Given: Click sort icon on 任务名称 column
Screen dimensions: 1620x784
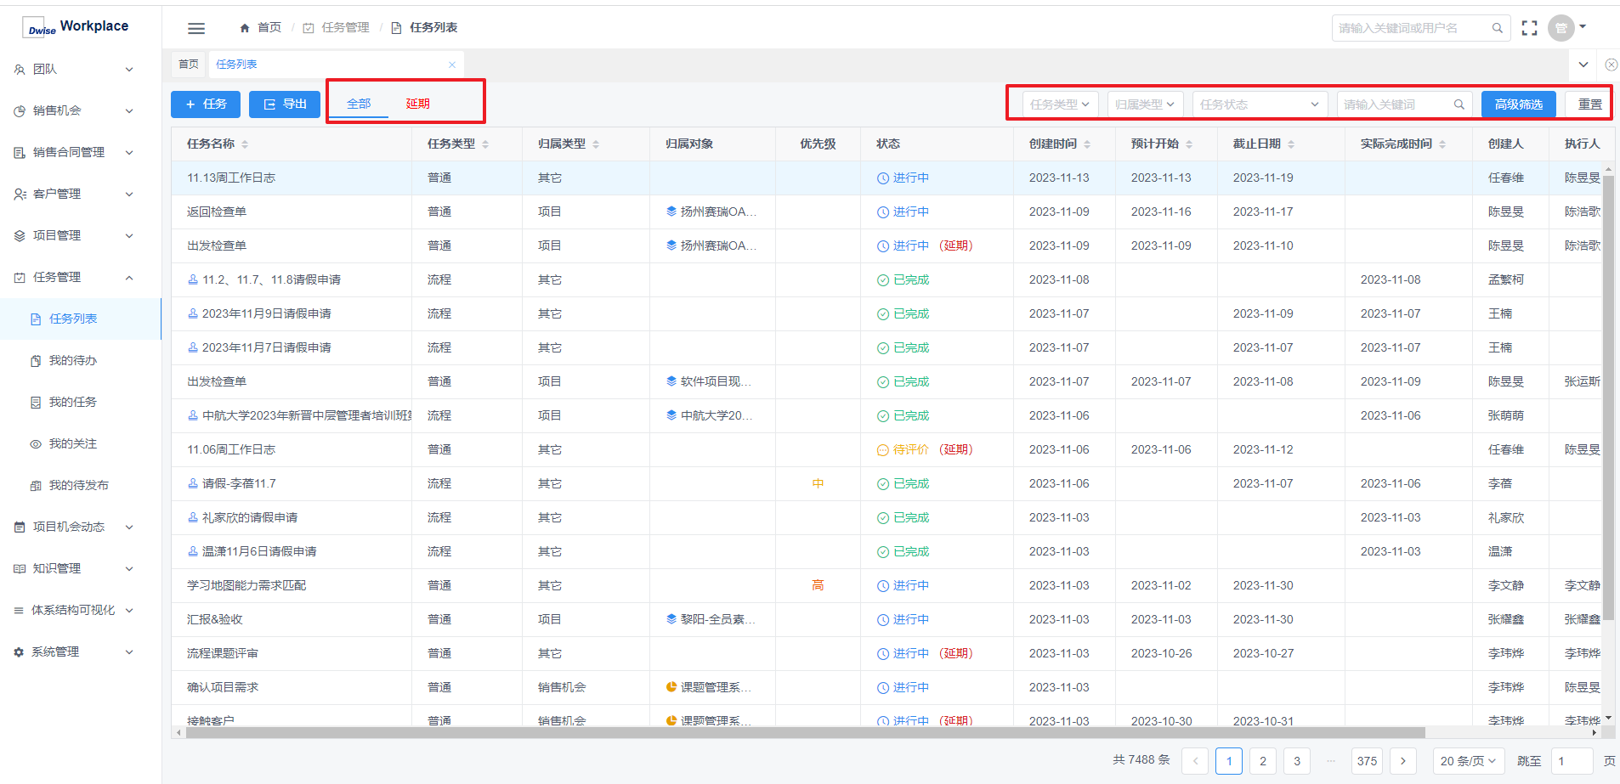Looking at the screenshot, I should (245, 144).
